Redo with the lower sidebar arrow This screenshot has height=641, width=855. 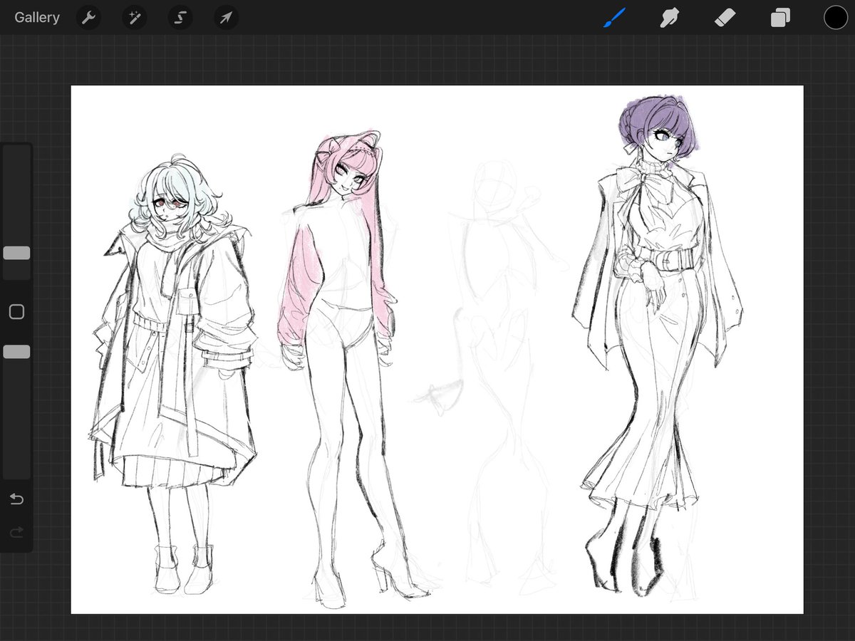click(16, 532)
